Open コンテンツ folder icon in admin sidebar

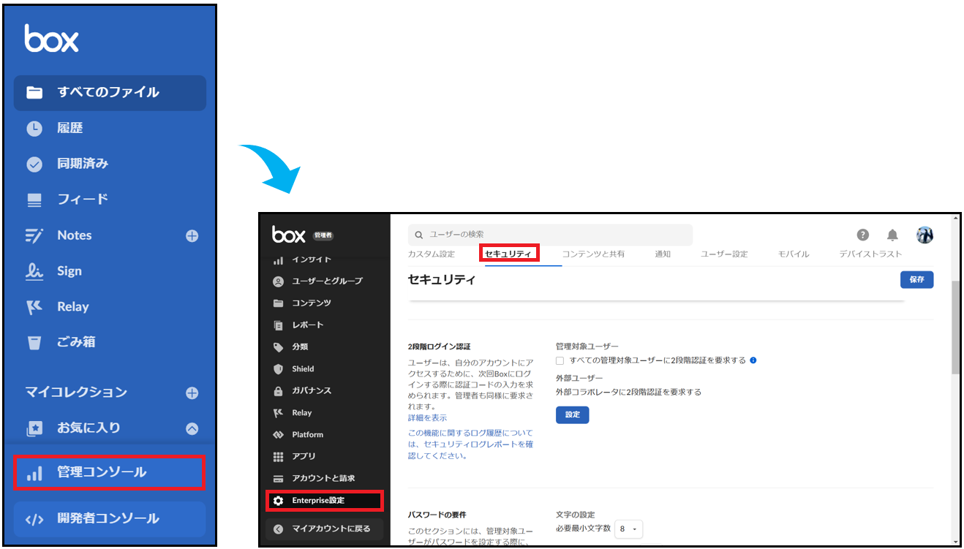coord(278,303)
